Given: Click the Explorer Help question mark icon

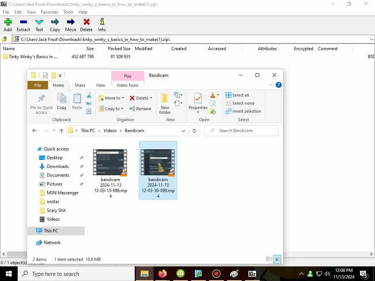Looking at the screenshot, I should coord(279,85).
